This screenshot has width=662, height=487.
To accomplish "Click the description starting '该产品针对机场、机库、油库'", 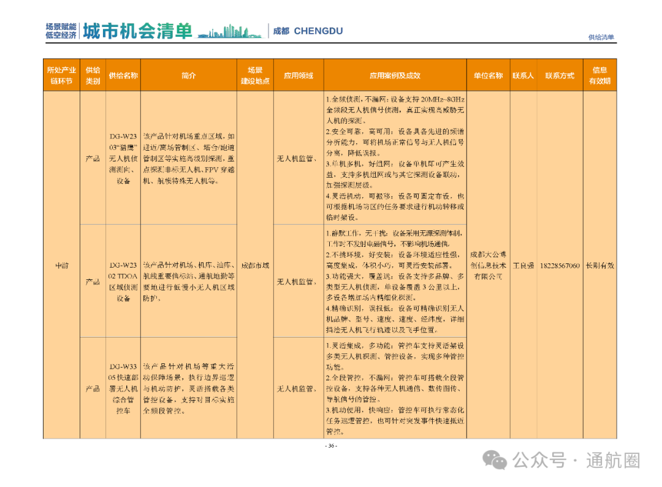I will coord(189,282).
